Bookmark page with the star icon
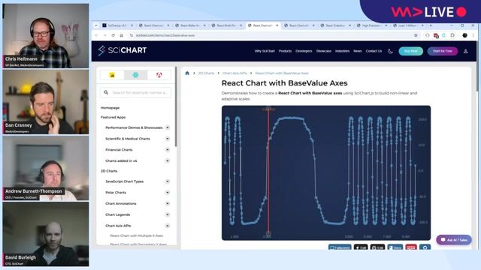Viewport: 481px width, 270px height. [x=416, y=35]
